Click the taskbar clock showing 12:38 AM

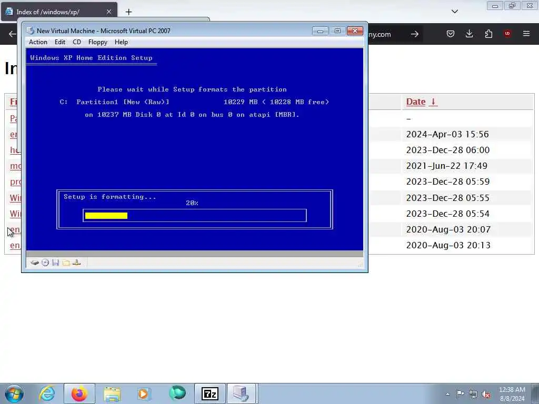click(512, 394)
